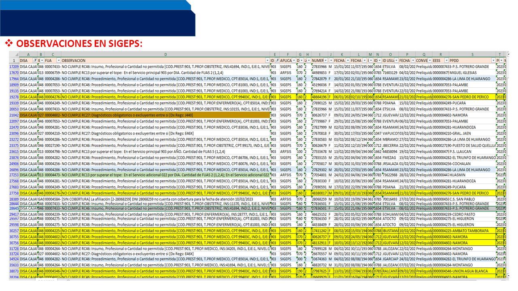The height and width of the screenshot is (291, 518).
Task: Open the filtered ID dropdown in column E
Action: (277, 60)
